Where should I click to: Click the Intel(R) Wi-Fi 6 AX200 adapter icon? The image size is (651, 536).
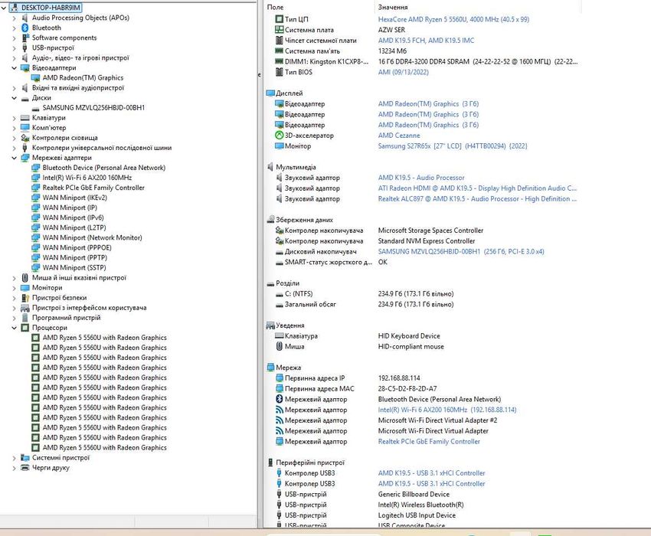[36, 178]
